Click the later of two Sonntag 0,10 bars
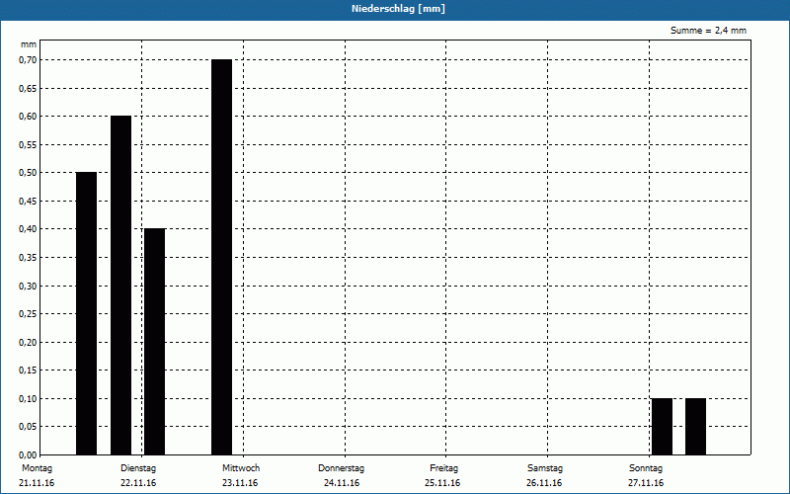The width and height of the screenshot is (790, 494). pyautogui.click(x=696, y=427)
